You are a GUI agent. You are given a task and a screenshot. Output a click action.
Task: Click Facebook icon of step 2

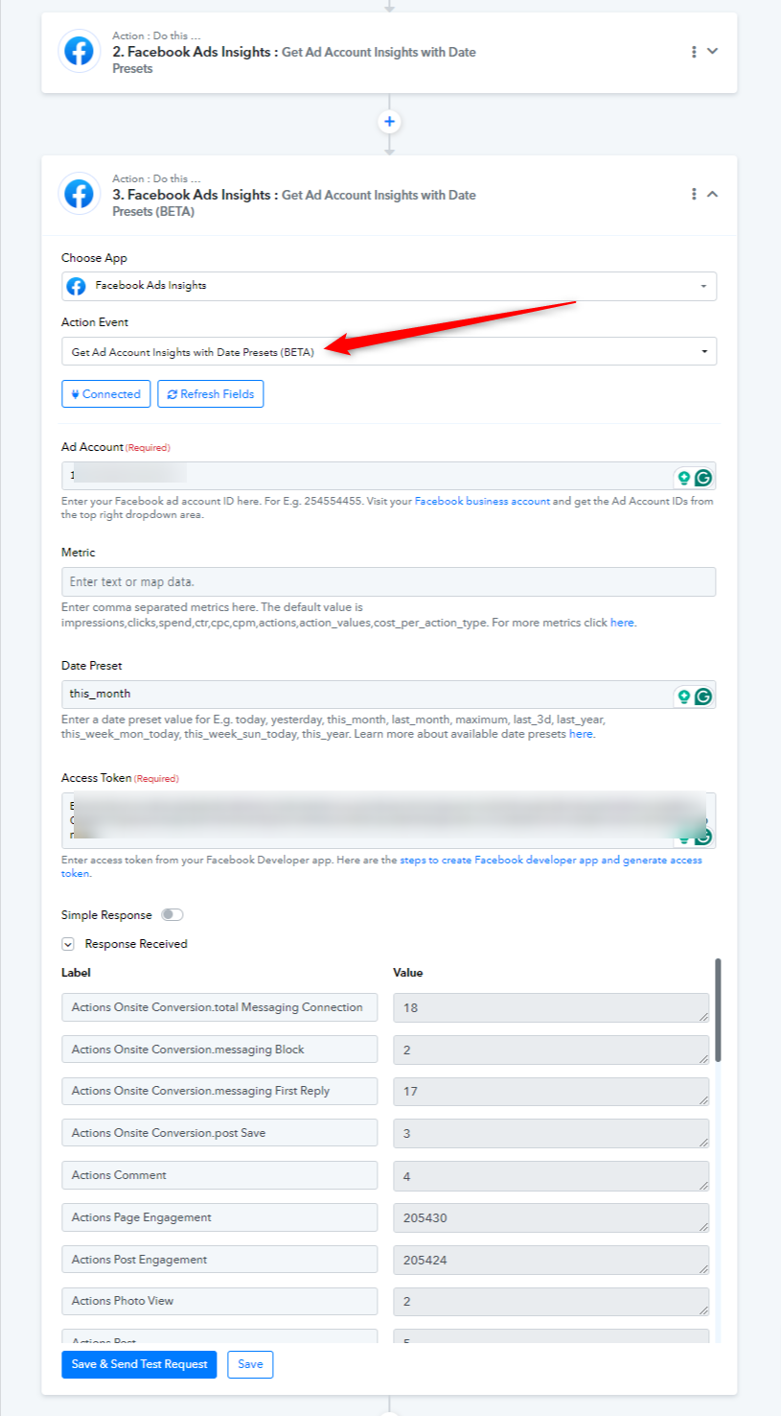(x=79, y=52)
